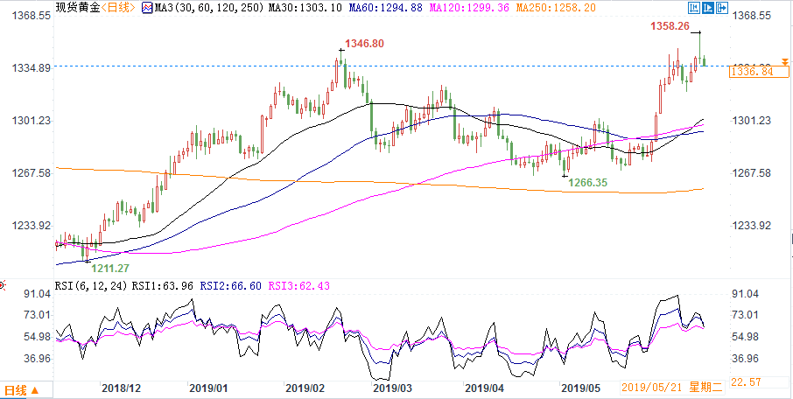
Task: Click MA3(30,60,120,250) indicator label
Action: [x=208, y=8]
